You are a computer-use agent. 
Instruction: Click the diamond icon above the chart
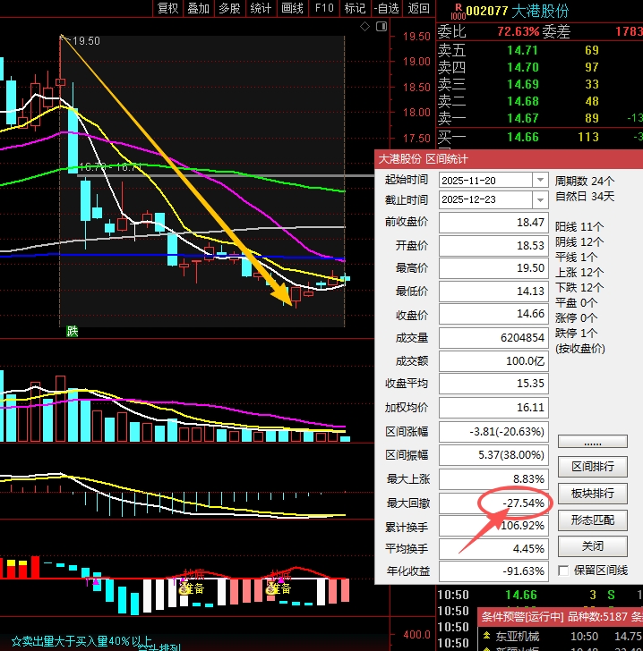364,27
